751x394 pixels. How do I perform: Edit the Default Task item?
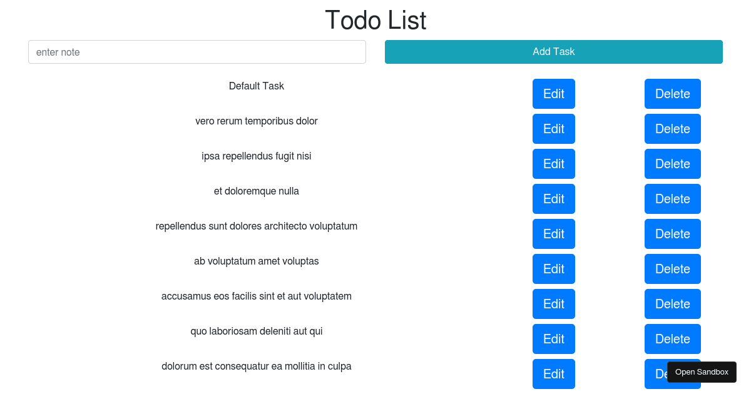pos(553,94)
